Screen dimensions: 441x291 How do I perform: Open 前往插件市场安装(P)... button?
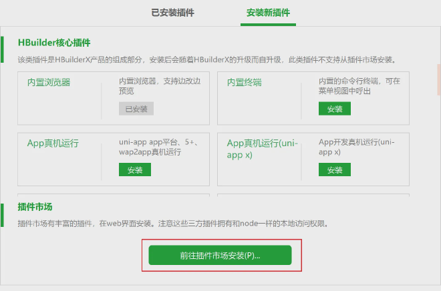click(220, 256)
